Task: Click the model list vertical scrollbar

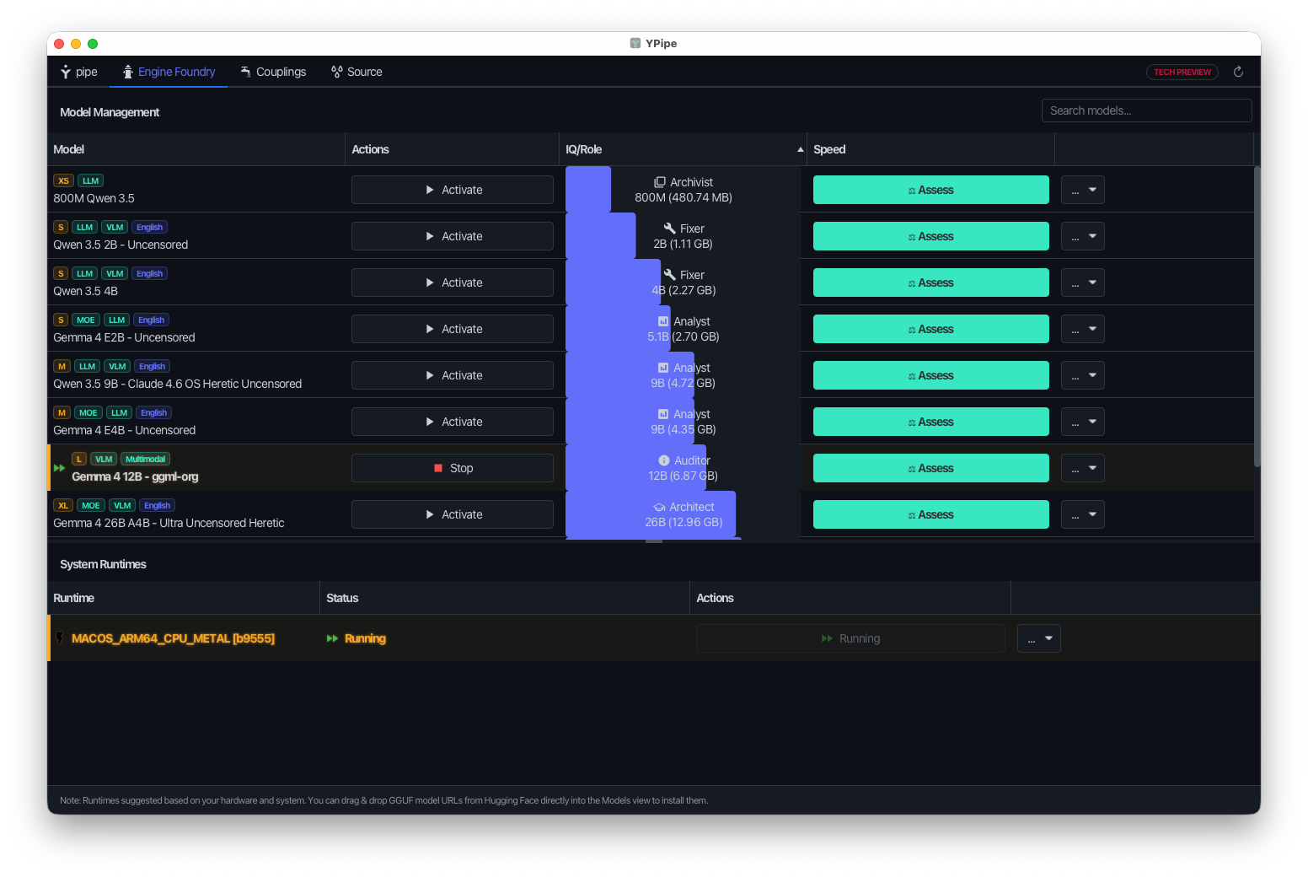Action: 1257,316
